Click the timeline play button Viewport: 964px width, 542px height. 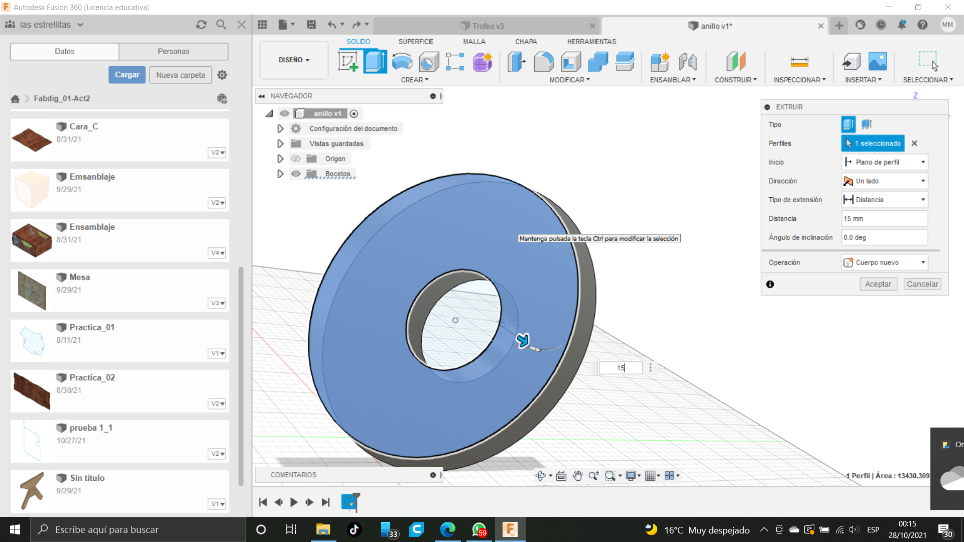(294, 502)
